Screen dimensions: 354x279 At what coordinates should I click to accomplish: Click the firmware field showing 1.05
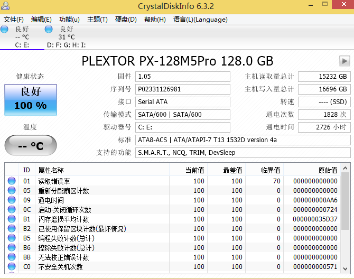183,77
